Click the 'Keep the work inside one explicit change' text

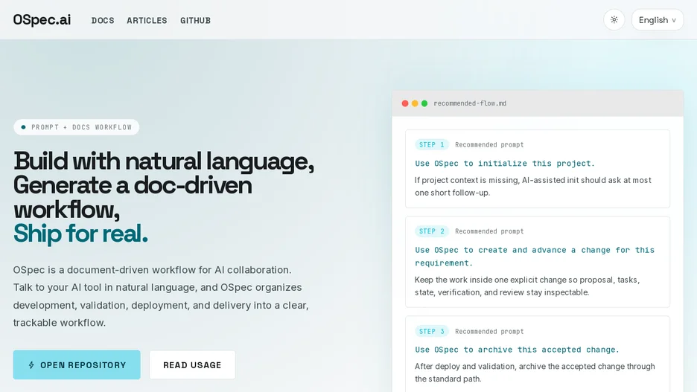[527, 286]
